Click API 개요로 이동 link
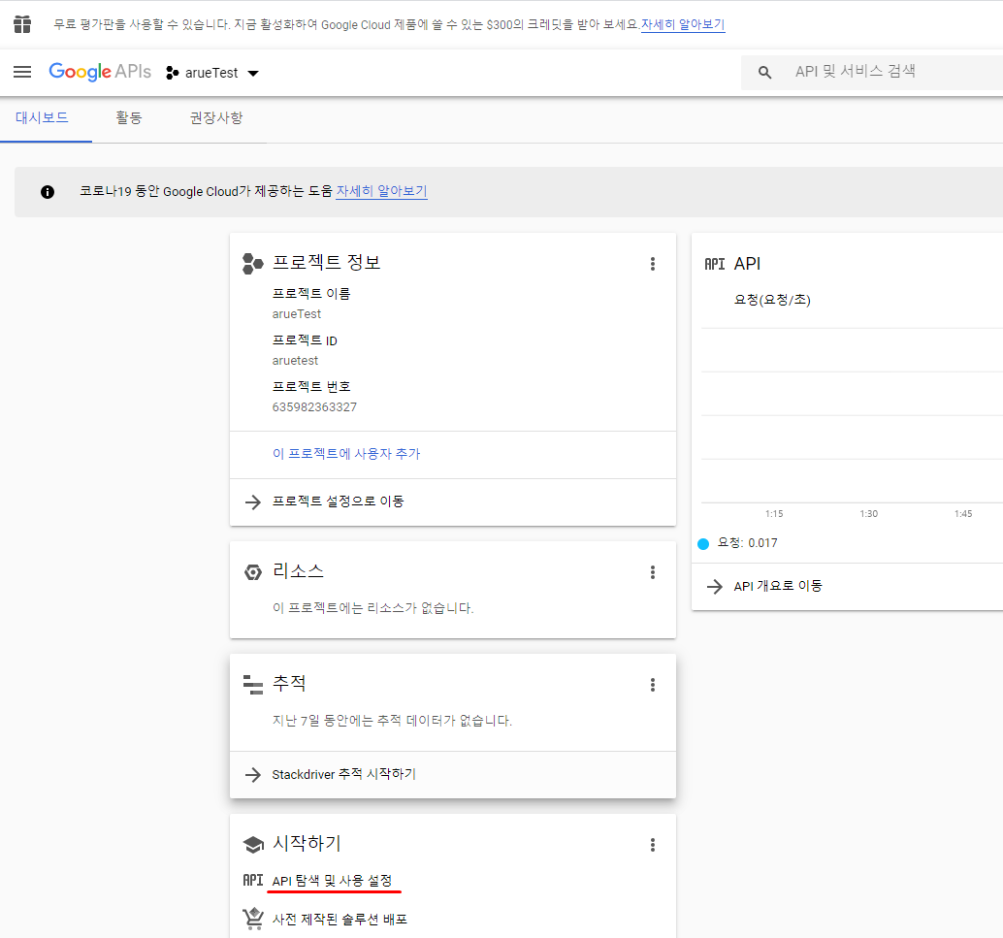The height and width of the screenshot is (938, 1003). (x=778, y=586)
